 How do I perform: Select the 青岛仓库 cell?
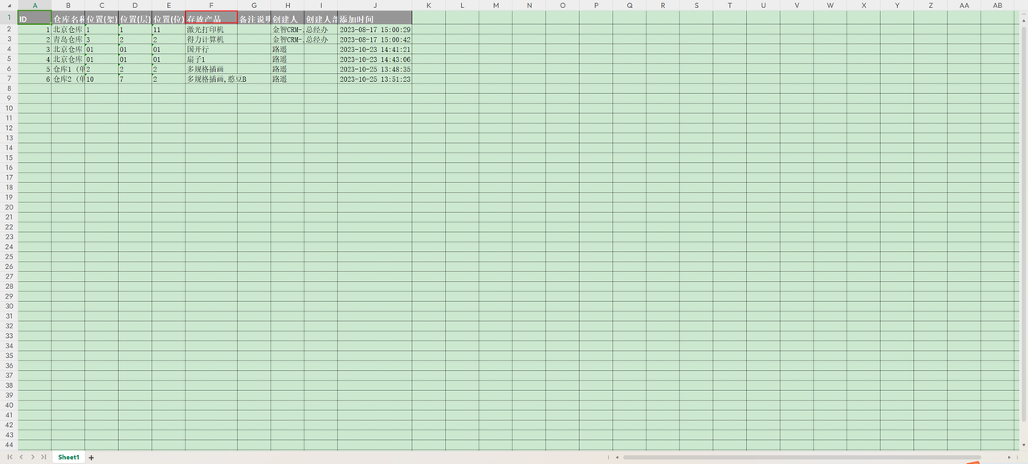point(68,39)
